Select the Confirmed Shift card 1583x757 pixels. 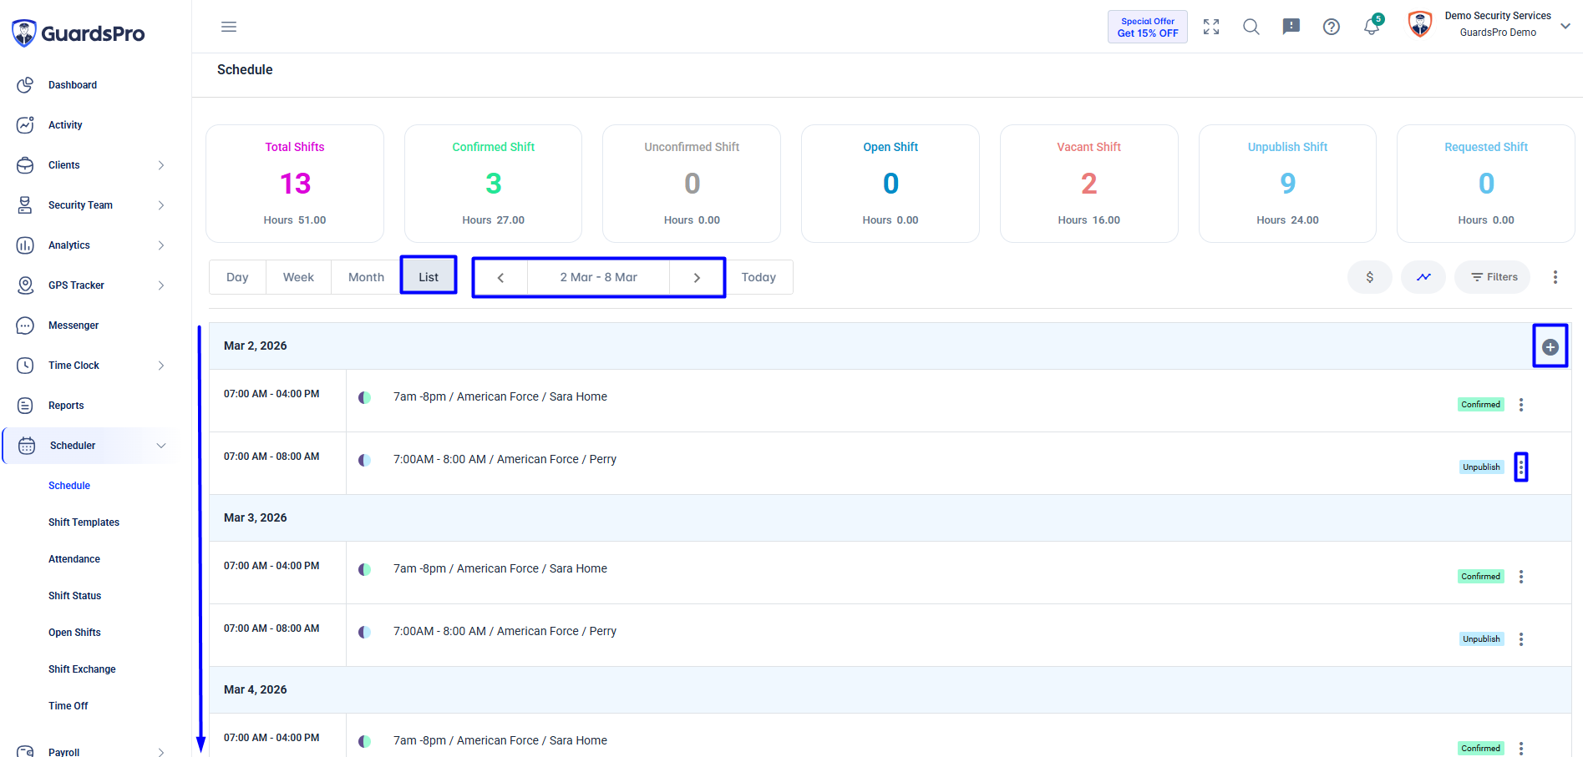click(493, 184)
